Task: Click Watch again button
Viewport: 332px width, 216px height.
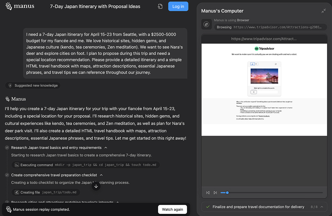Action: click(172, 209)
